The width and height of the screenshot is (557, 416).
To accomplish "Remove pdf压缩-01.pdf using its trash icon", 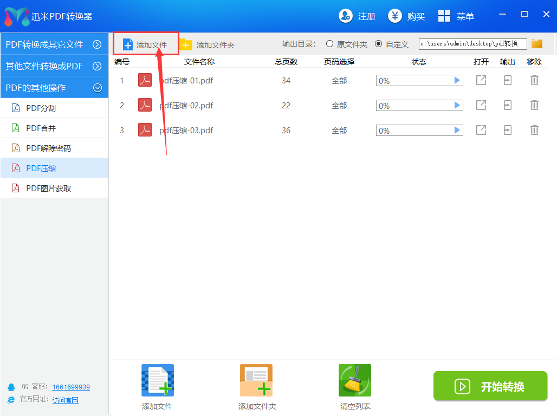I will 534,81.
